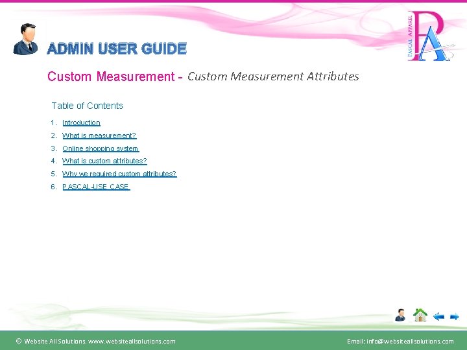Jump to the PASCAL USE CASE section
The image size is (467, 350).
(x=96, y=187)
